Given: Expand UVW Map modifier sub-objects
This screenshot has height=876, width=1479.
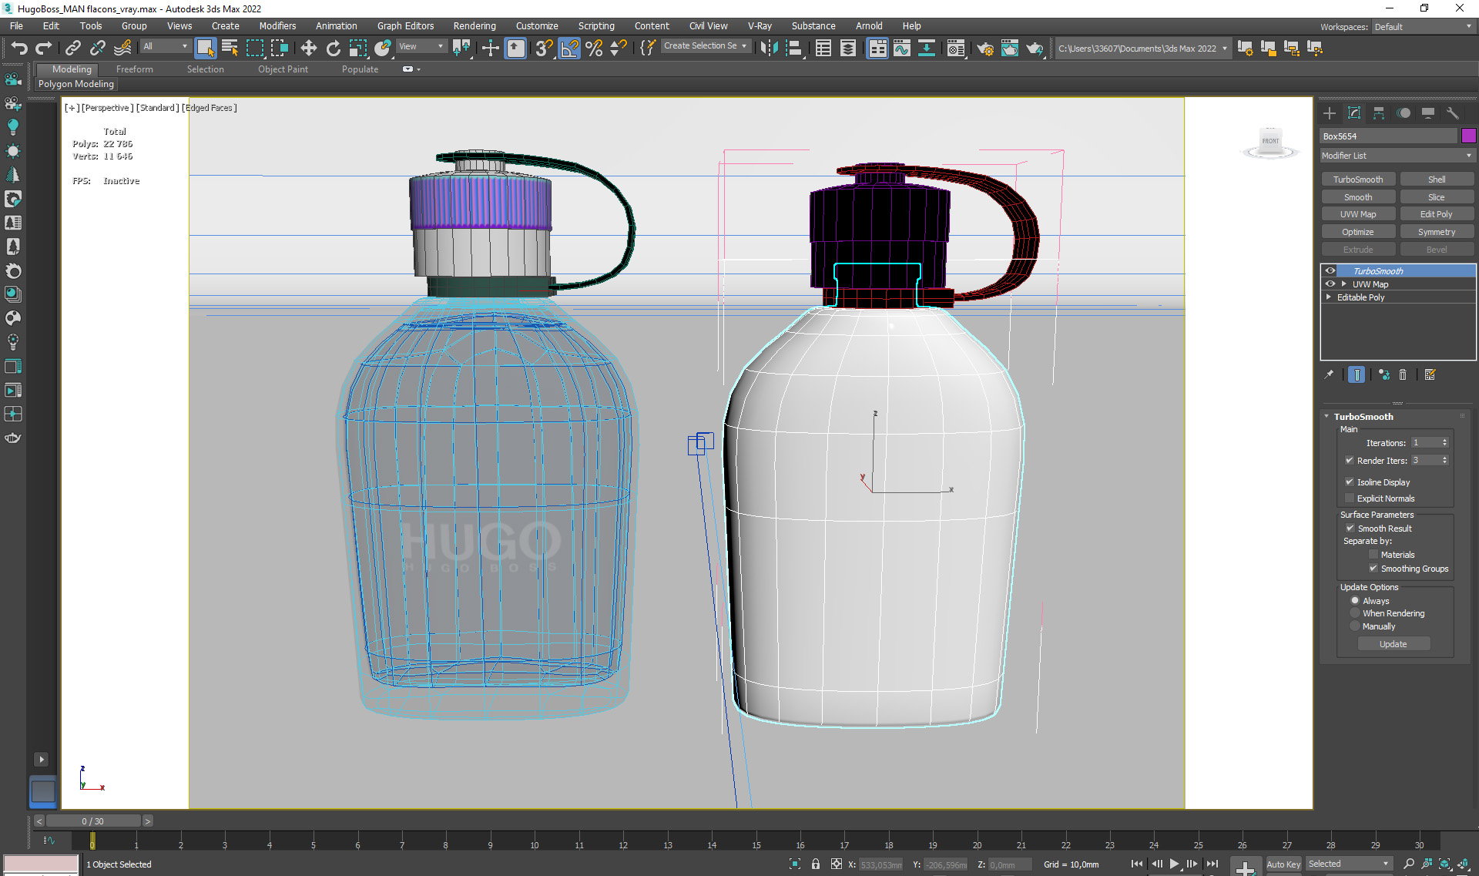Looking at the screenshot, I should pyautogui.click(x=1343, y=284).
